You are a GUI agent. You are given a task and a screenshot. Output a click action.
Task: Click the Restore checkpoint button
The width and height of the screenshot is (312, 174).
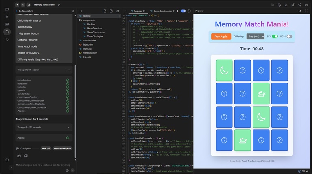click(62, 148)
